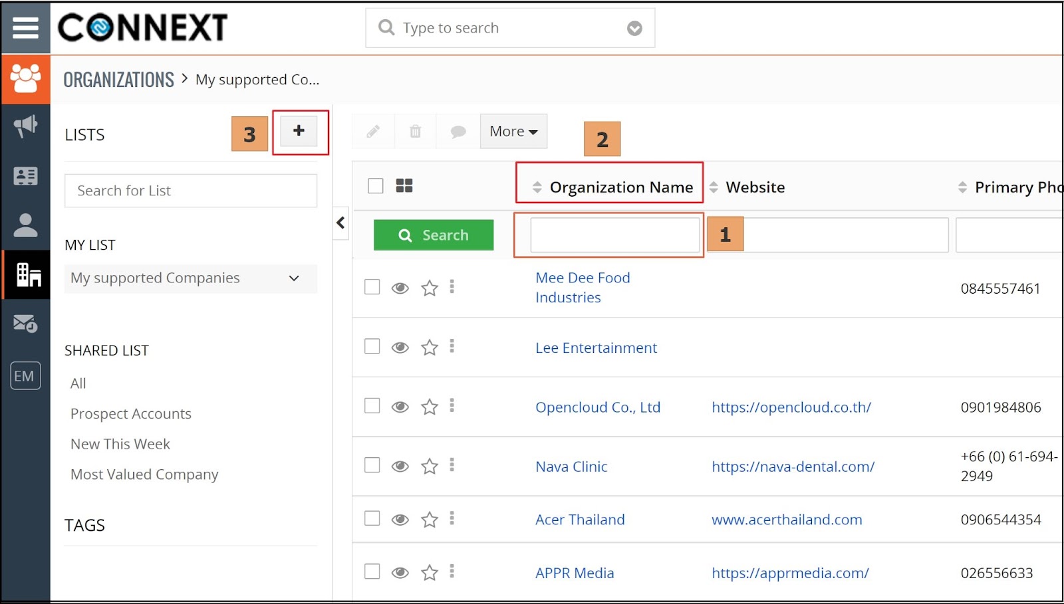Star the Opencloud Co., Ltd row
The image size is (1064, 604).
point(430,407)
